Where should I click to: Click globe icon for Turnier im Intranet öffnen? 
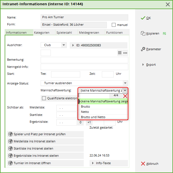pyautogui.click(x=10, y=163)
